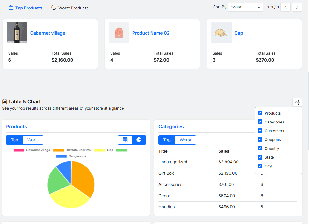The width and height of the screenshot is (309, 224).
Task: Go to previous page of products
Action: (x=285, y=7)
